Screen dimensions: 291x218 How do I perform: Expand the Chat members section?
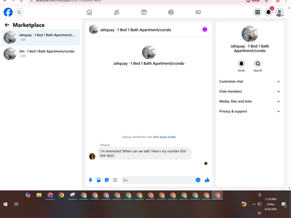coord(250,92)
